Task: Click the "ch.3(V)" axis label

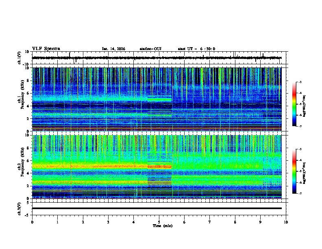Action: tap(20, 209)
